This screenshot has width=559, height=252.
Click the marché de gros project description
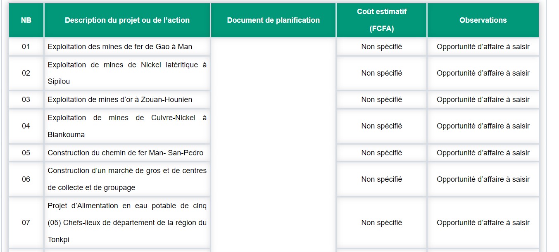tap(127, 179)
